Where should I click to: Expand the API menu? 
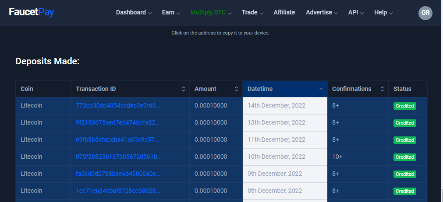[356, 12]
